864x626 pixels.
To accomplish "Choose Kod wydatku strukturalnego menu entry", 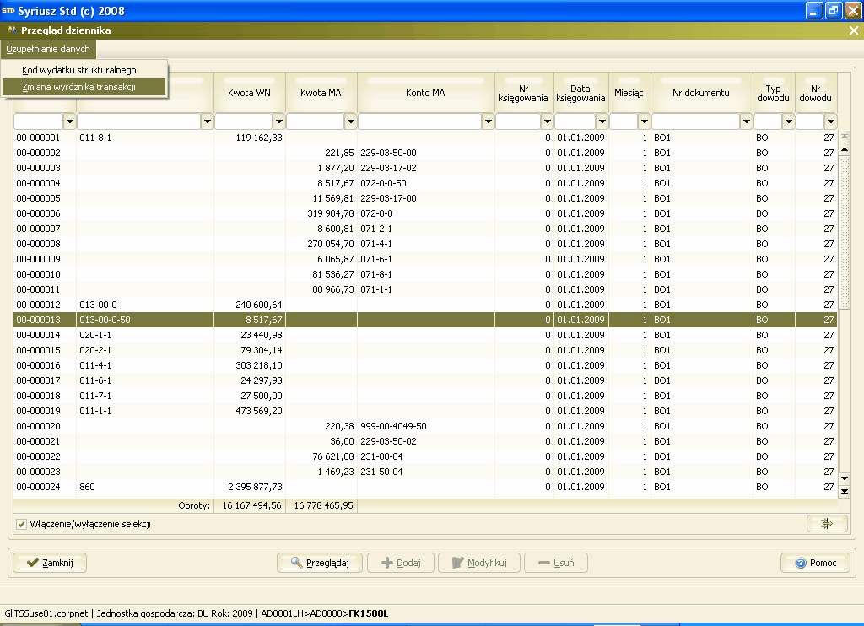I will pos(84,70).
